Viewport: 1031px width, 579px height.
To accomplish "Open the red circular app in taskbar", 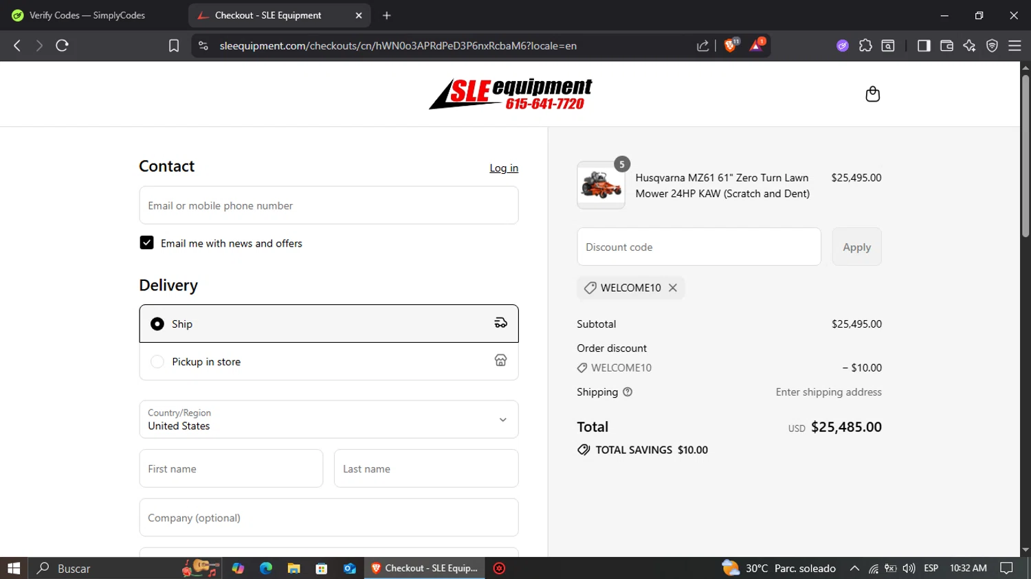I will coord(500,568).
